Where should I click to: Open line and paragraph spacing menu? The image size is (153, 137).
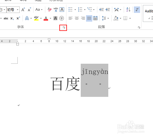105,18
